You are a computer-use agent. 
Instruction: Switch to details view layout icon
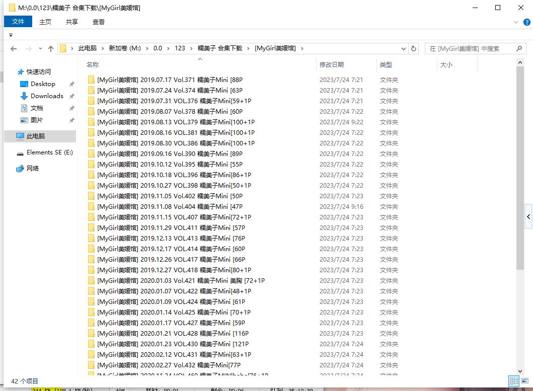(514, 381)
